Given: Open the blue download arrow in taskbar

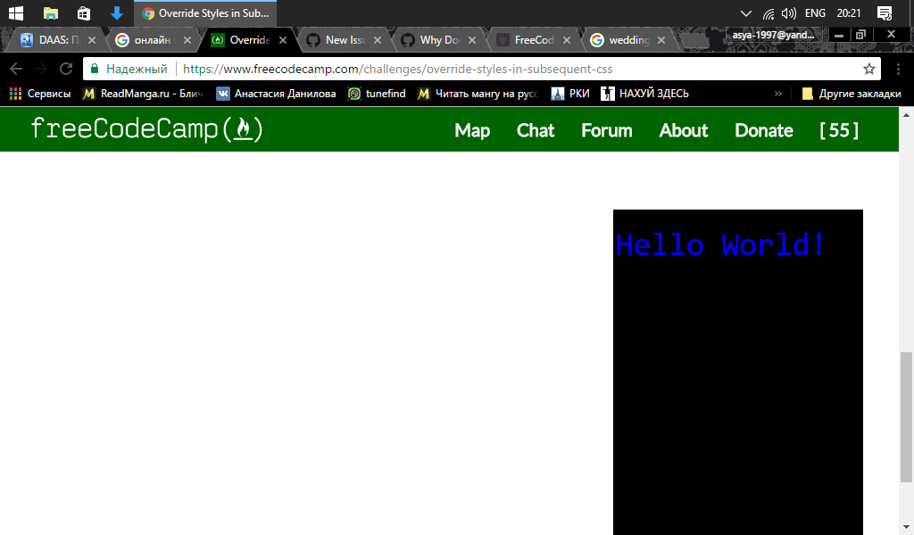Looking at the screenshot, I should (x=117, y=13).
